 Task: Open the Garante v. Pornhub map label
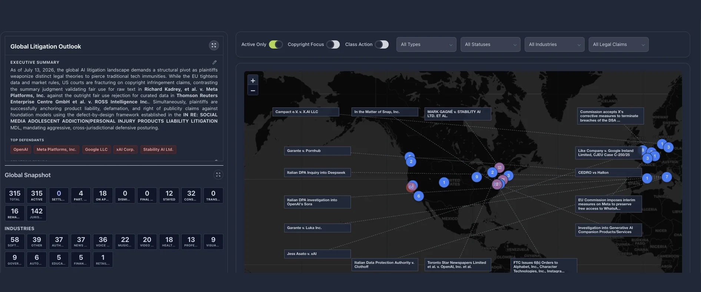(317, 151)
